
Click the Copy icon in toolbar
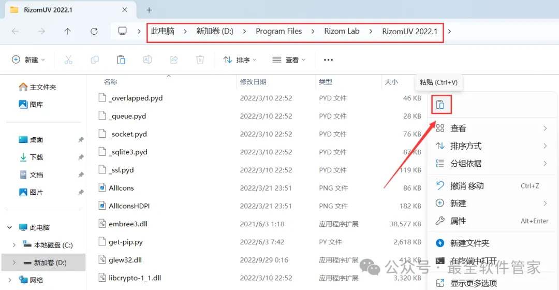click(x=95, y=60)
